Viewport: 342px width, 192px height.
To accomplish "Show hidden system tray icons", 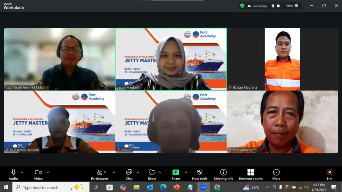I will (x=268, y=187).
